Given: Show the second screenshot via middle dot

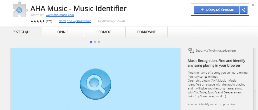Looking at the screenshot, I should (x=95, y=42).
